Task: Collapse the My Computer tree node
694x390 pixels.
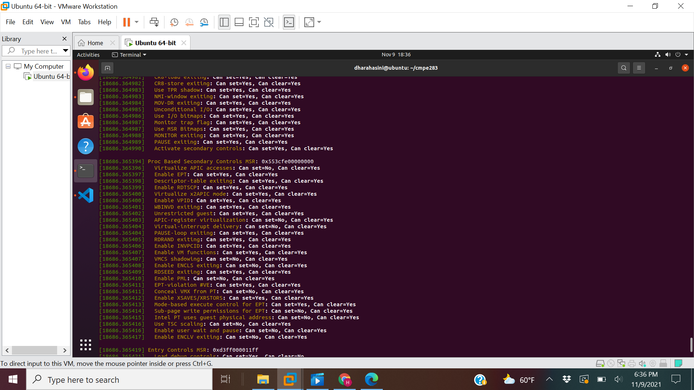Action: 8,66
